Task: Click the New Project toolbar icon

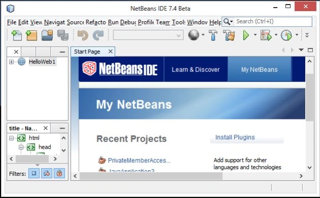Action: pyautogui.click(x=31, y=35)
